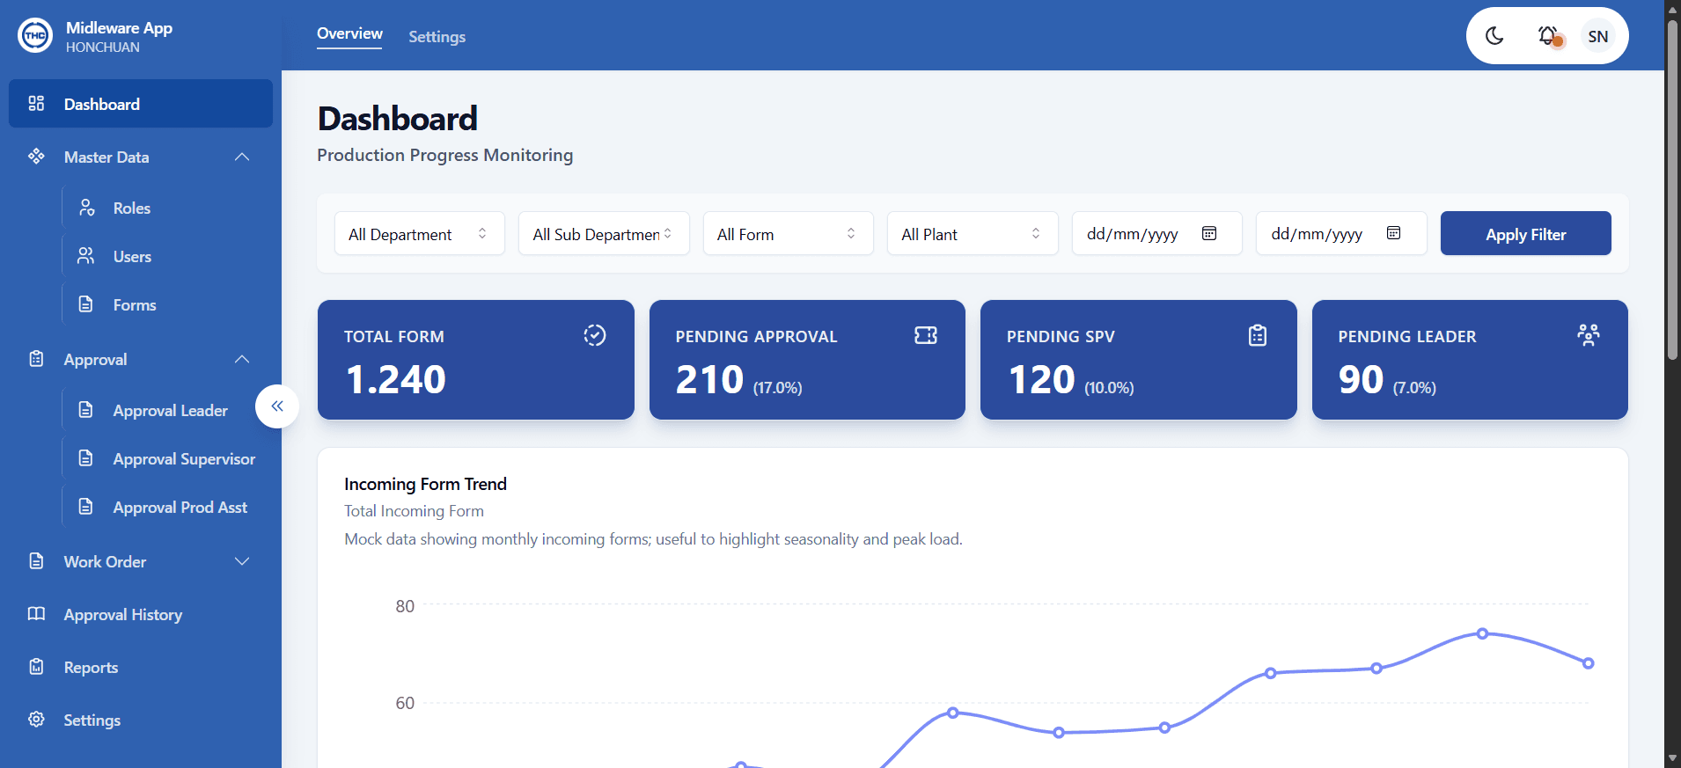Click the Approval Prod Asst document icon
Image resolution: width=1681 pixels, height=768 pixels.
pos(86,507)
